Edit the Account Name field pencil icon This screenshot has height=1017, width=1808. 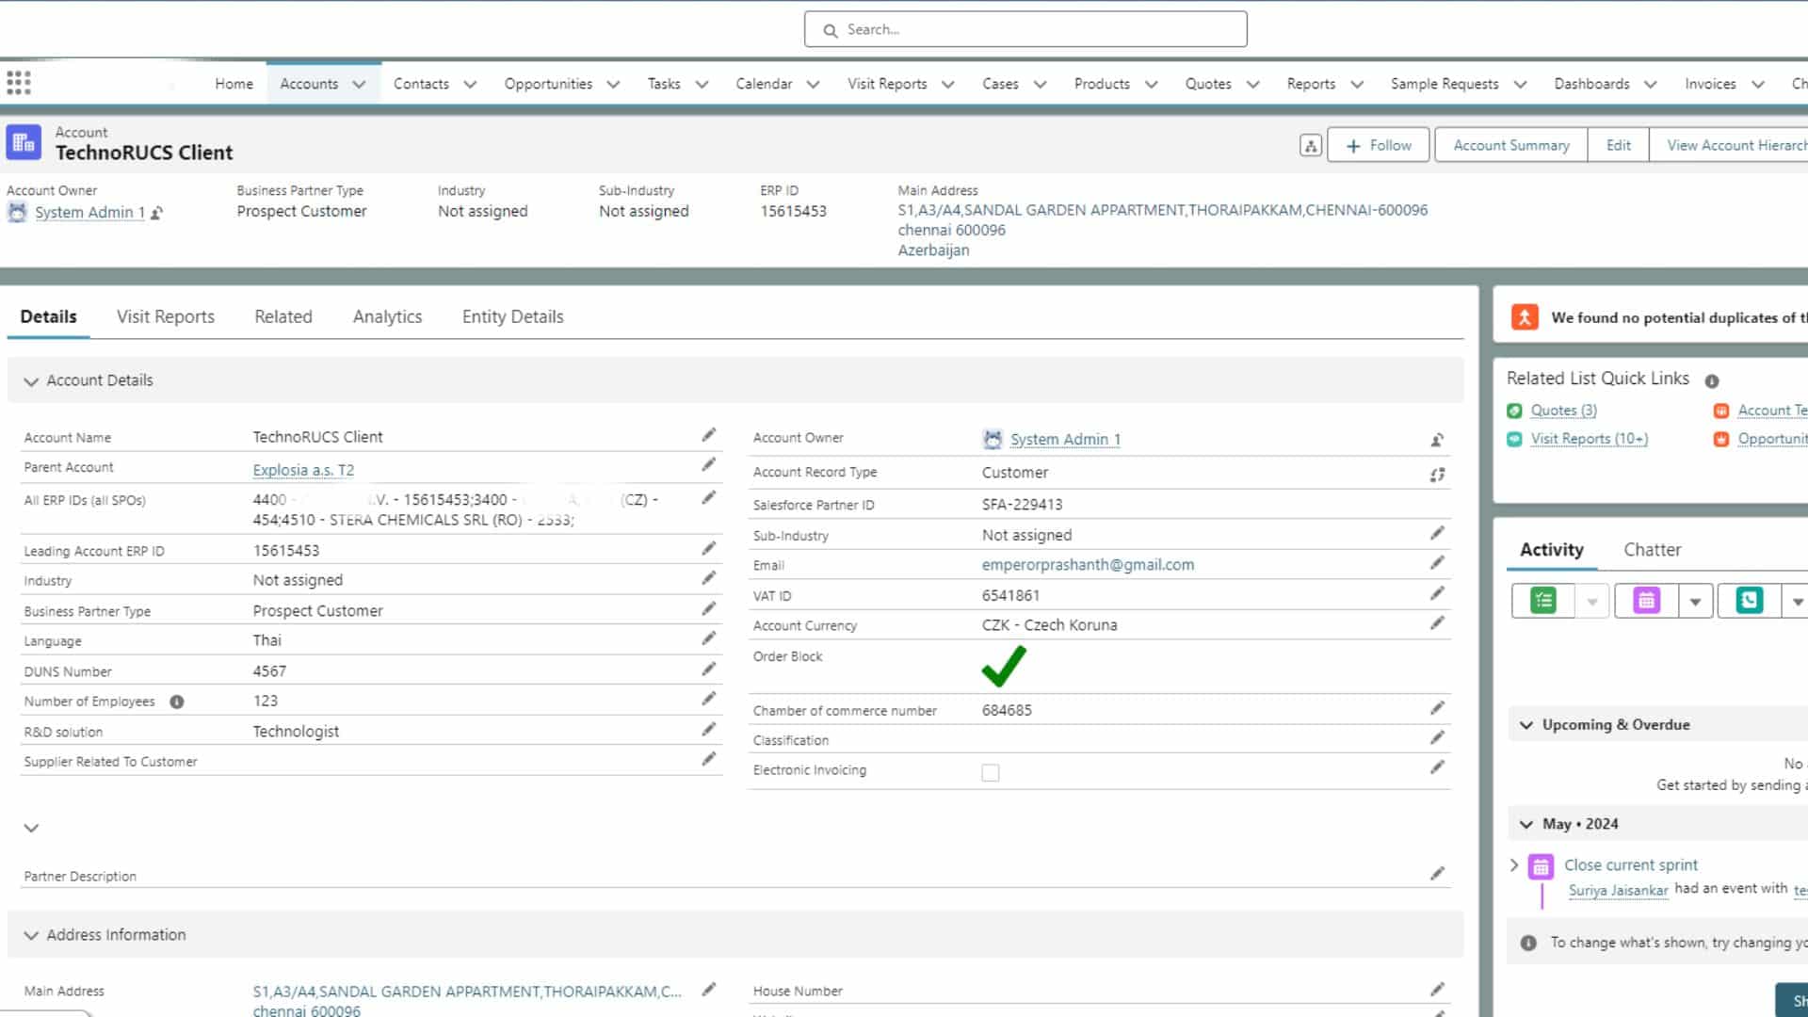pos(708,435)
